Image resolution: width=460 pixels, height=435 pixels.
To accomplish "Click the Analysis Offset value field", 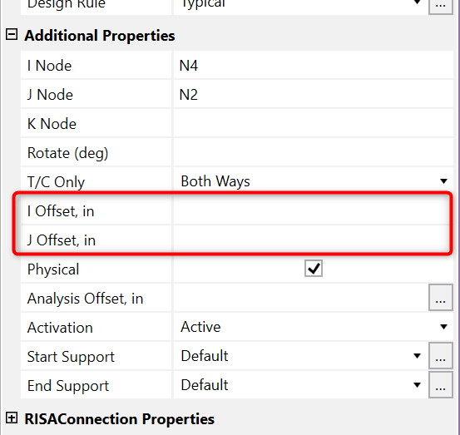I will point(300,298).
